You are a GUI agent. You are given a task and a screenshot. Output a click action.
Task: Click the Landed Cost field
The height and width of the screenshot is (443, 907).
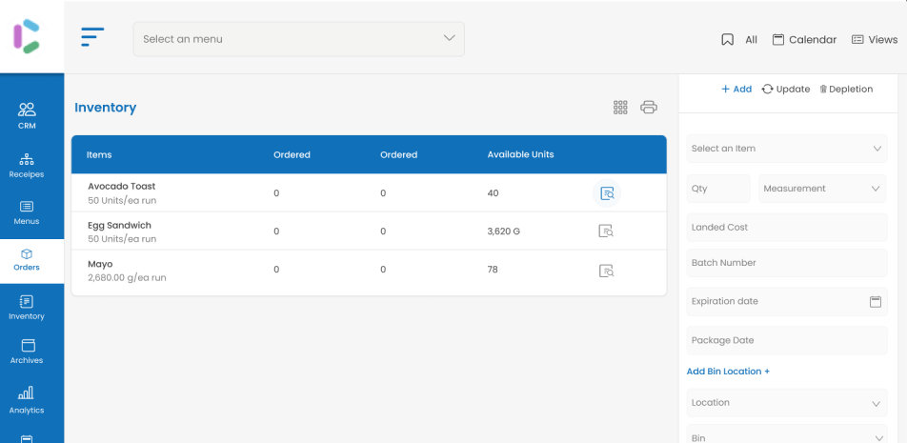(787, 228)
